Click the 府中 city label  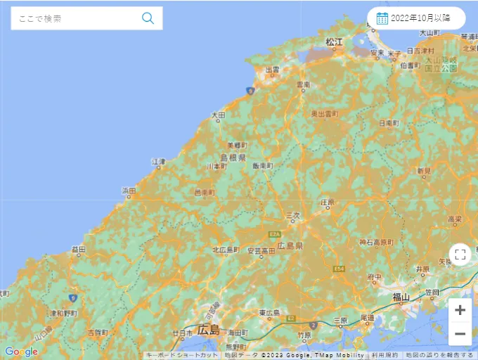click(x=375, y=277)
